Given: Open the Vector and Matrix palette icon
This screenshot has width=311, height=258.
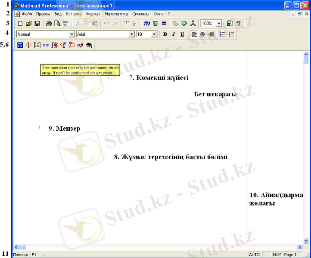Looking at the screenshot, I should coord(37,45).
